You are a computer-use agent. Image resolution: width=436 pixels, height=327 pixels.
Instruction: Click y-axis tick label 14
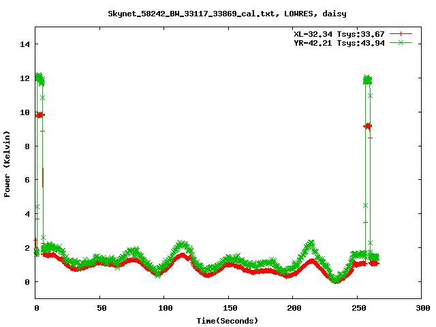point(25,44)
